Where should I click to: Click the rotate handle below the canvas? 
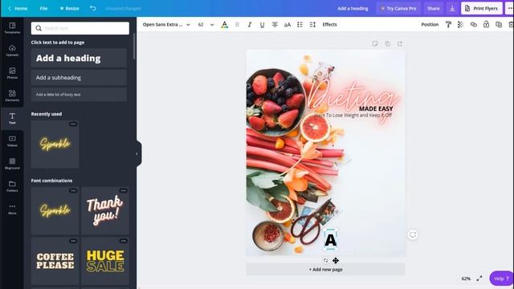[x=325, y=260]
